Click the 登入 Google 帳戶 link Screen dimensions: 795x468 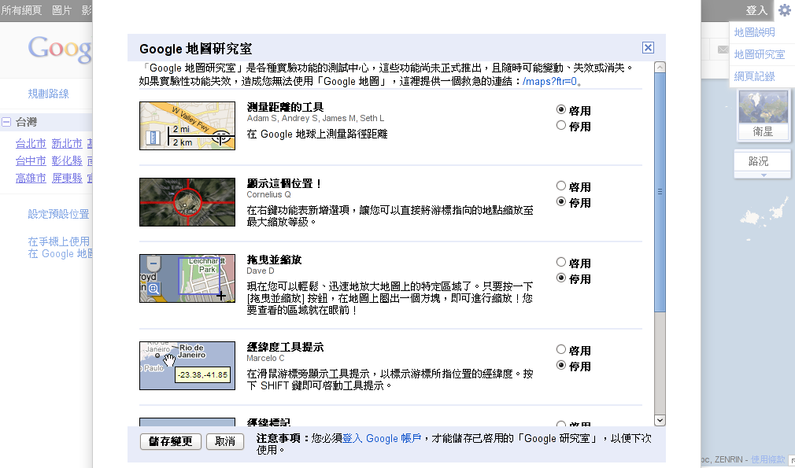[382, 438]
